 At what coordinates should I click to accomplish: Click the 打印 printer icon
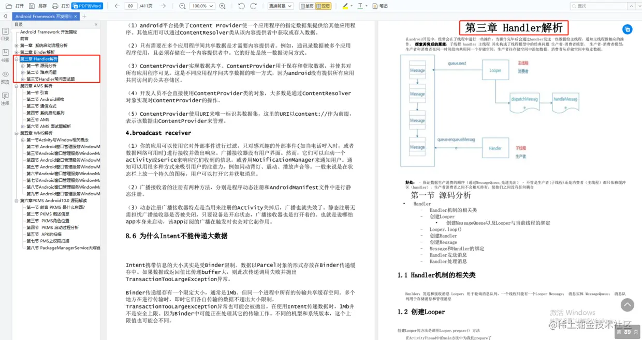[x=55, y=6]
